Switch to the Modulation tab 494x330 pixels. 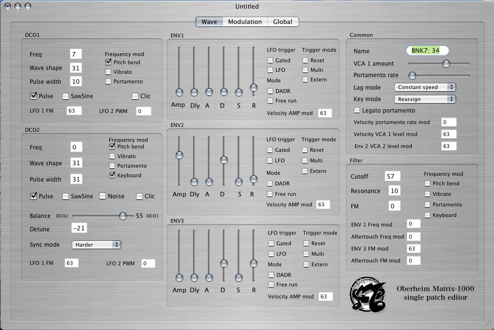244,22
